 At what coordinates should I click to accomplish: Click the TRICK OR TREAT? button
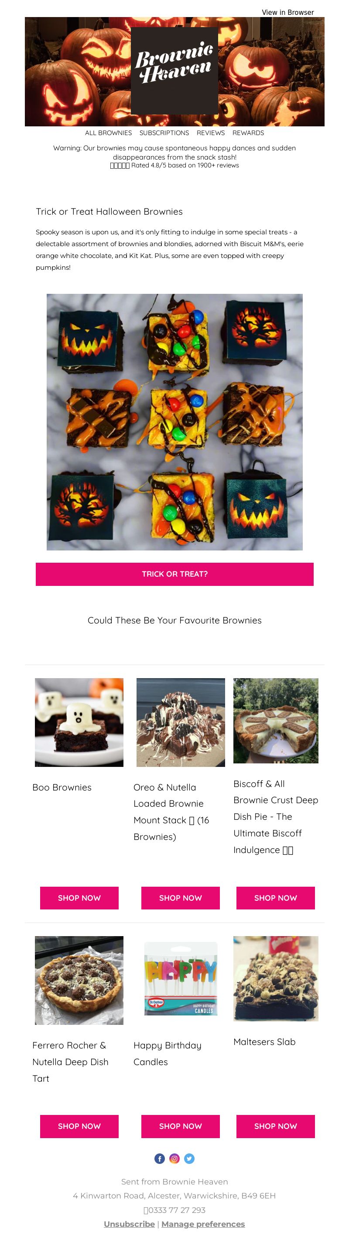[x=175, y=574]
